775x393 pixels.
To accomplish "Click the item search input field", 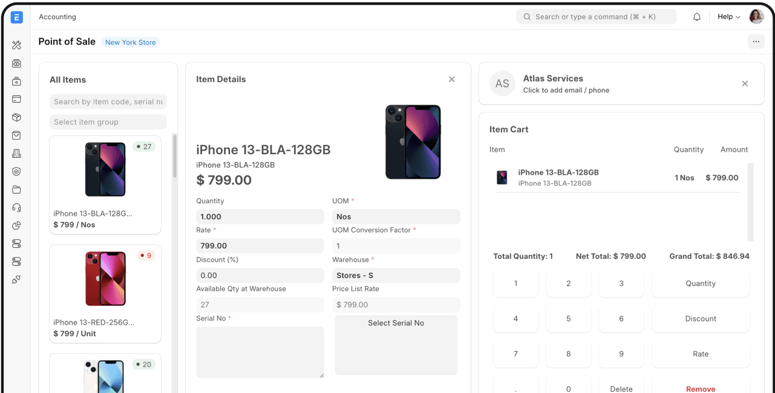I will tap(108, 102).
